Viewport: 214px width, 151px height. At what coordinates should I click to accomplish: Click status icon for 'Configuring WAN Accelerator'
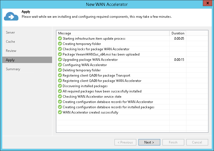[60, 65]
